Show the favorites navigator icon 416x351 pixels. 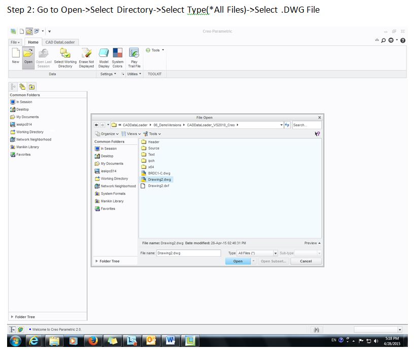[31, 87]
